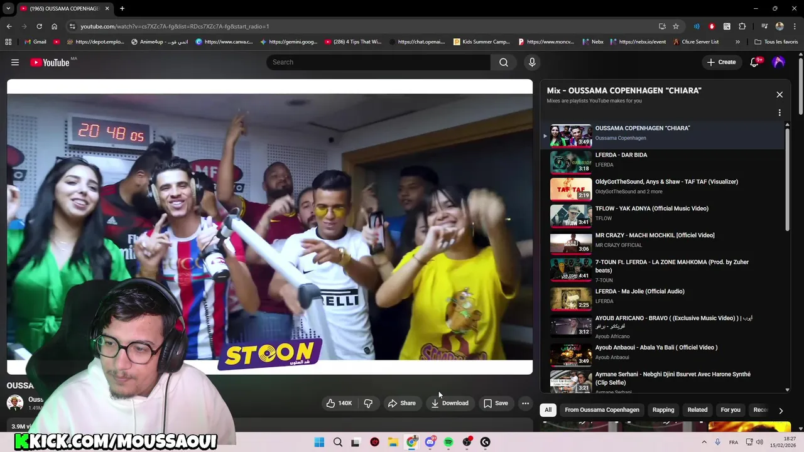The width and height of the screenshot is (804, 452).
Task: Download the video
Action: click(x=450, y=403)
